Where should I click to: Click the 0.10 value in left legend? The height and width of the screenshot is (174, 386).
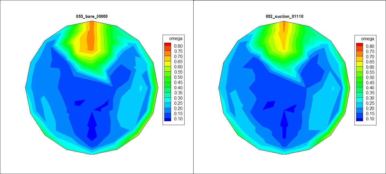178,119
